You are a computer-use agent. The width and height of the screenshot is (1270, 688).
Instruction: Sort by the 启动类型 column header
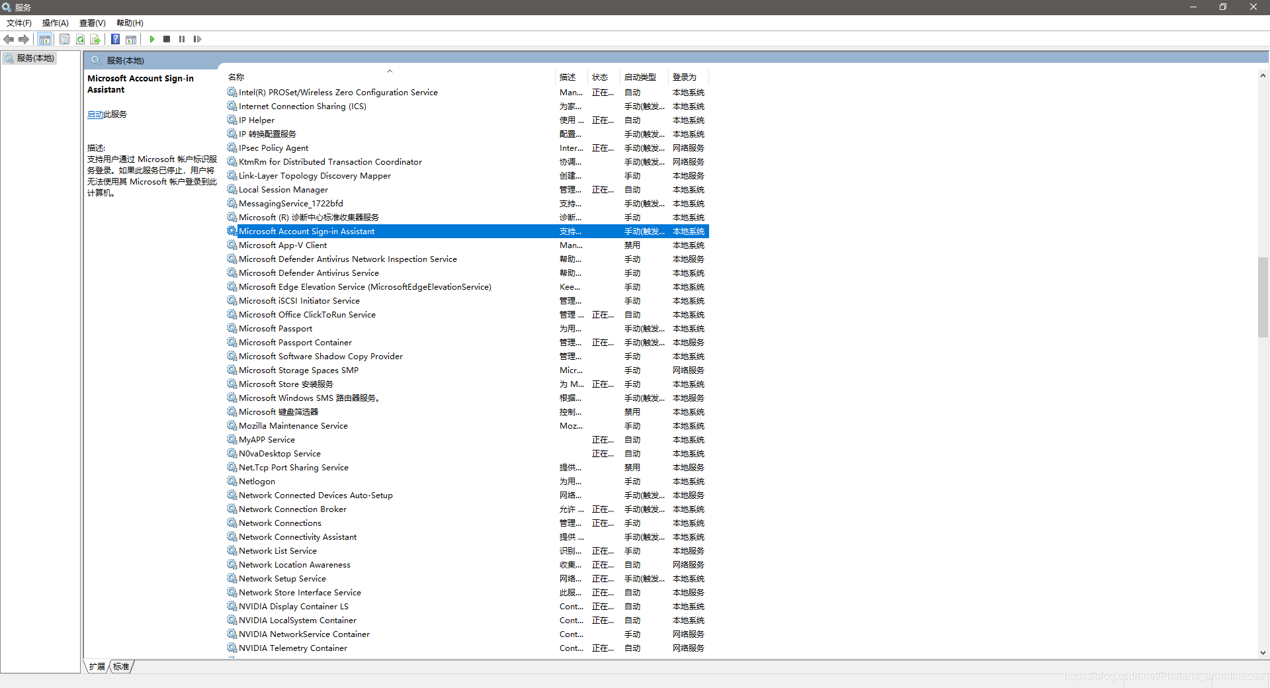[644, 77]
